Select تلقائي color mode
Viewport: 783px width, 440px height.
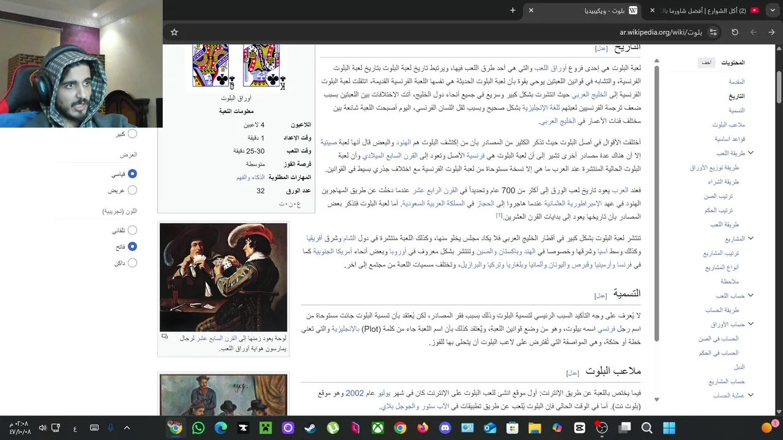(132, 230)
